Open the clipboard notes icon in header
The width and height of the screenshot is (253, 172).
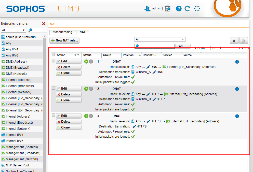click(x=168, y=9)
